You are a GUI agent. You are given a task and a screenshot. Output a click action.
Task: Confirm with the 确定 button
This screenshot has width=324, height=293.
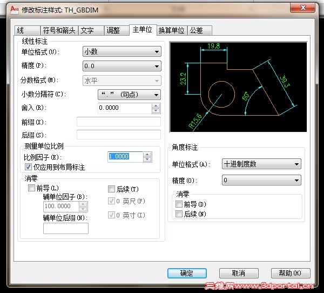point(187,274)
